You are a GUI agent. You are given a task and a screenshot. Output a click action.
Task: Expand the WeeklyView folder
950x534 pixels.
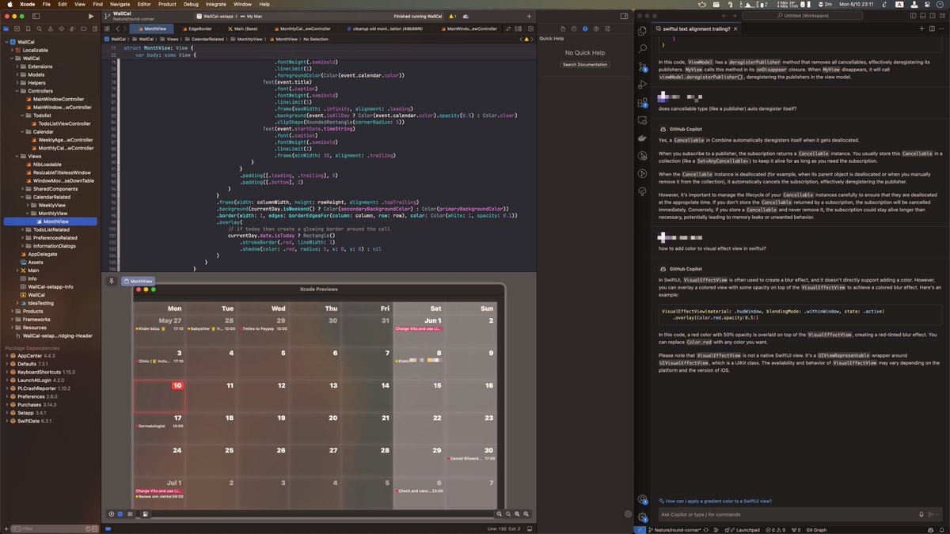click(x=28, y=205)
